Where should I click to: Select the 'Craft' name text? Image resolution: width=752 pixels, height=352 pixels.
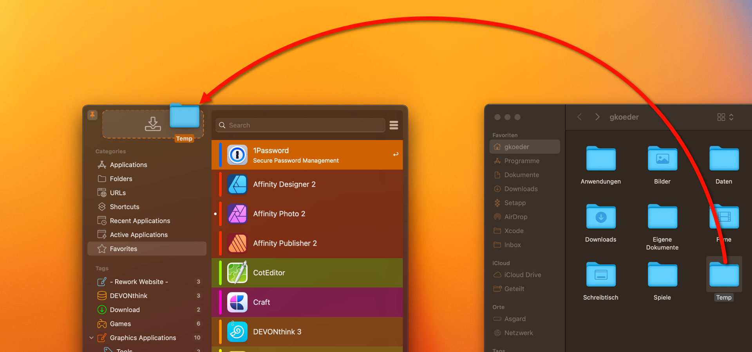[x=262, y=302]
